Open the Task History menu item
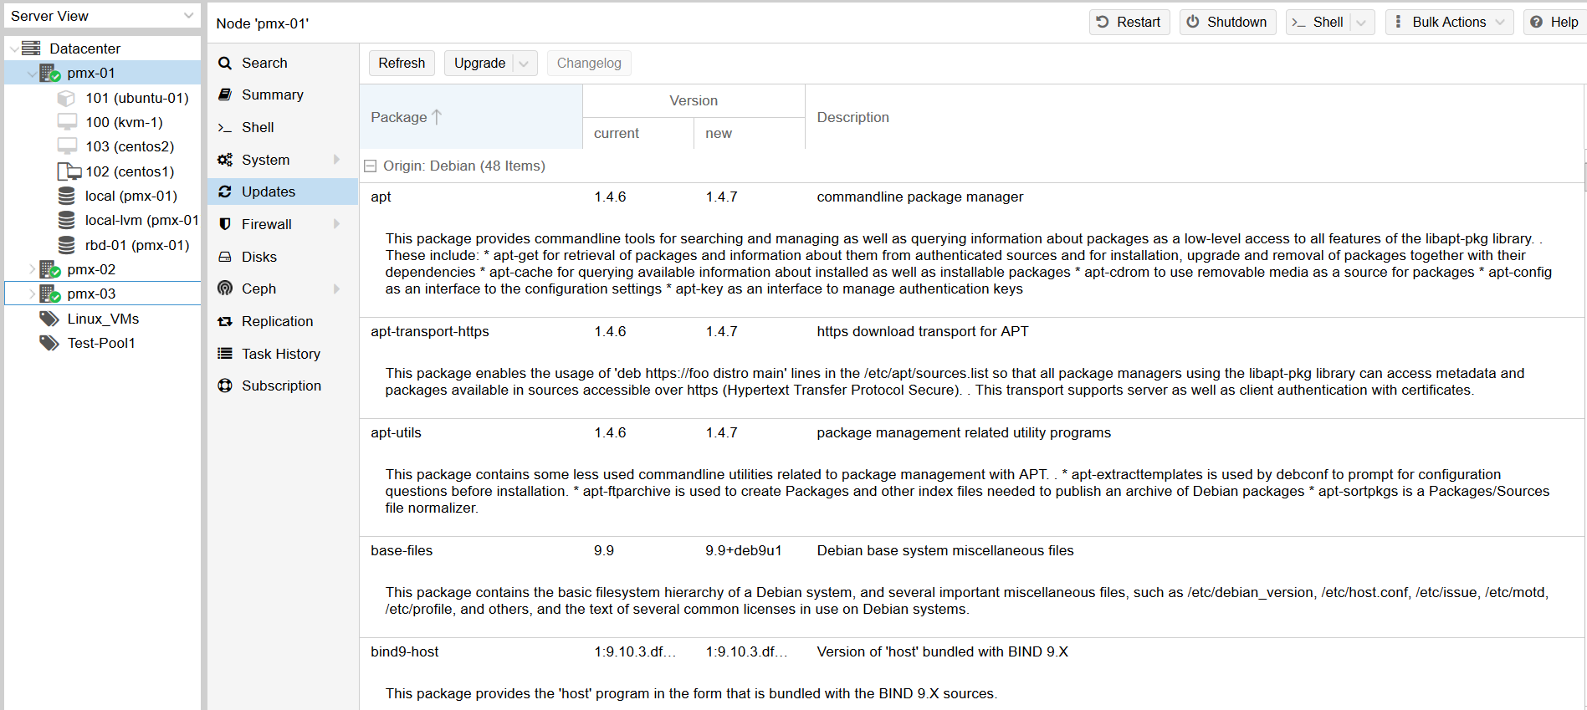The height and width of the screenshot is (710, 1587). pyautogui.click(x=283, y=354)
